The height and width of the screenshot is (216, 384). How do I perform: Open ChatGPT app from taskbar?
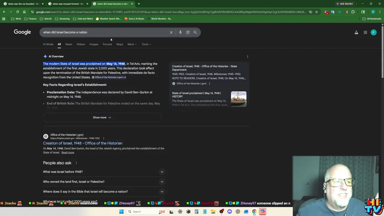238,211
